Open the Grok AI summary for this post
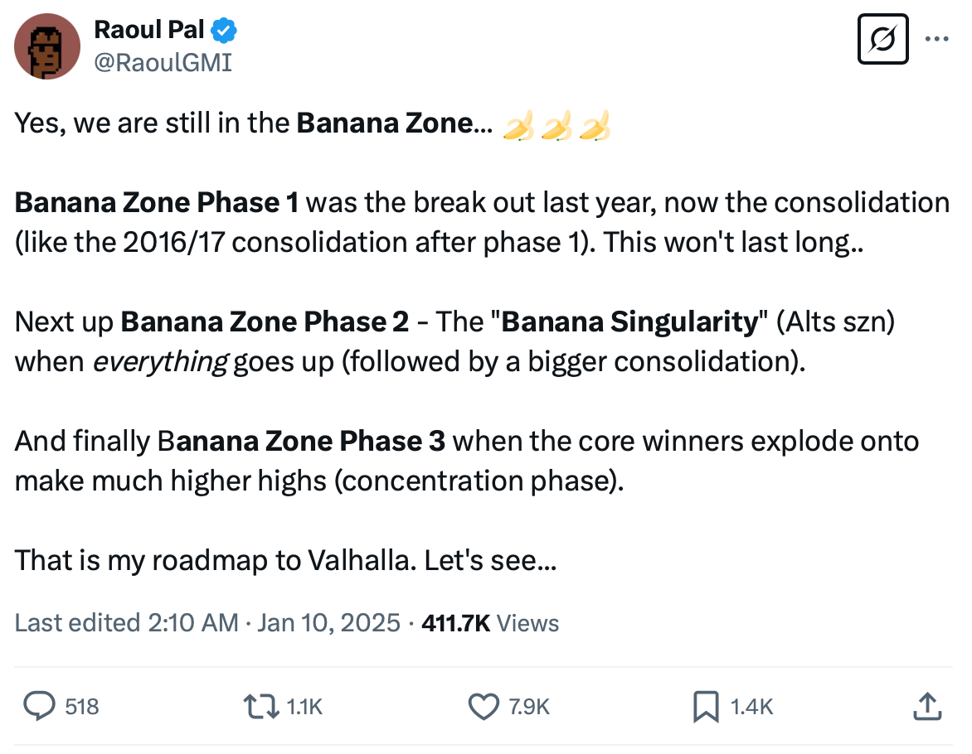Screen dimensions: 972x754 tap(882, 38)
